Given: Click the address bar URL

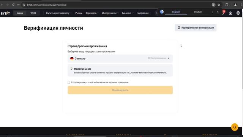Looking at the screenshot, I should tap(47, 5).
